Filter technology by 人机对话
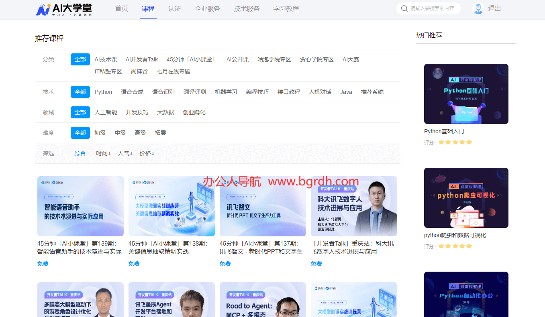 tap(320, 92)
